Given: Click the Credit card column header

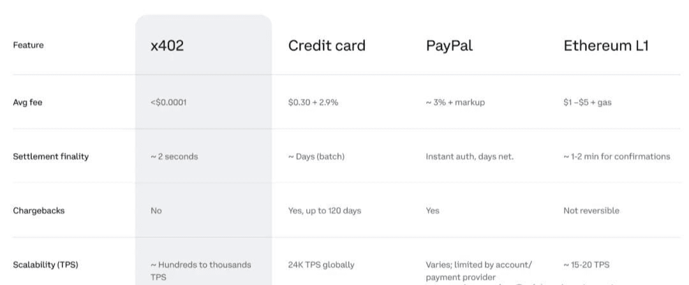Looking at the screenshot, I should (x=327, y=46).
